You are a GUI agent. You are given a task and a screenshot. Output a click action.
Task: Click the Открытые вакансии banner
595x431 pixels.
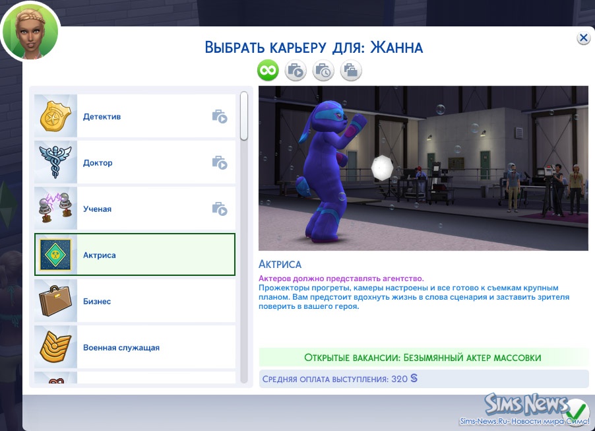click(x=423, y=358)
